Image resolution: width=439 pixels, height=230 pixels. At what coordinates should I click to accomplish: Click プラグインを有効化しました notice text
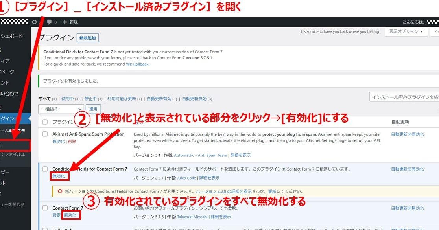[71, 81]
